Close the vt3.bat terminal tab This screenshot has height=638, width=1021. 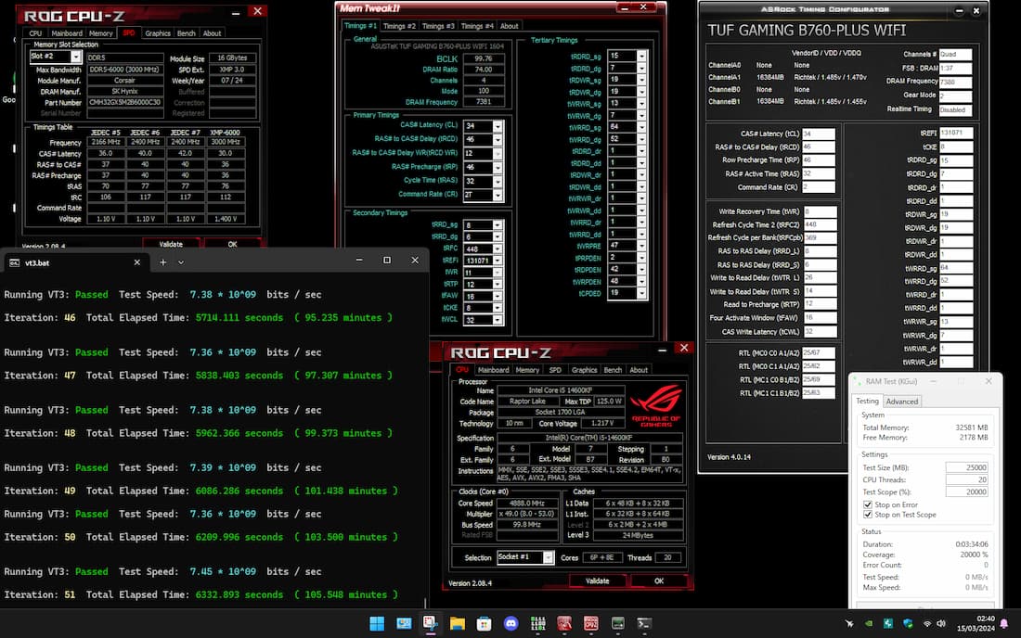point(136,262)
